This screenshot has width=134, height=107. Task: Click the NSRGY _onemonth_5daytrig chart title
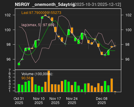click(x=45, y=4)
